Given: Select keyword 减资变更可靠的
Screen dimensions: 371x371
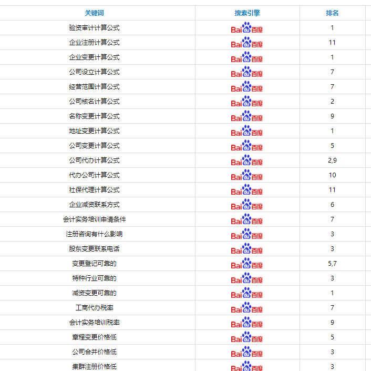Looking at the screenshot, I should [x=94, y=293].
